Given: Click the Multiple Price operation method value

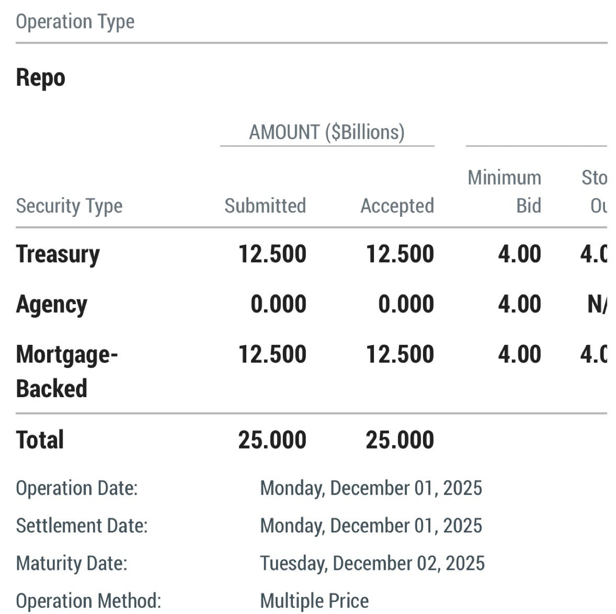Looking at the screenshot, I should [314, 601].
